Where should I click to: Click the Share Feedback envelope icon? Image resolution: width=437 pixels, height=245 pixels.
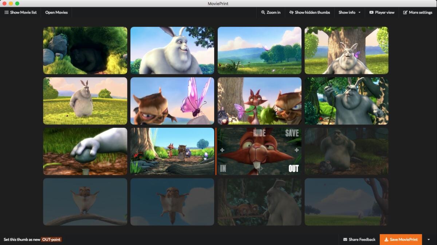pos(345,239)
